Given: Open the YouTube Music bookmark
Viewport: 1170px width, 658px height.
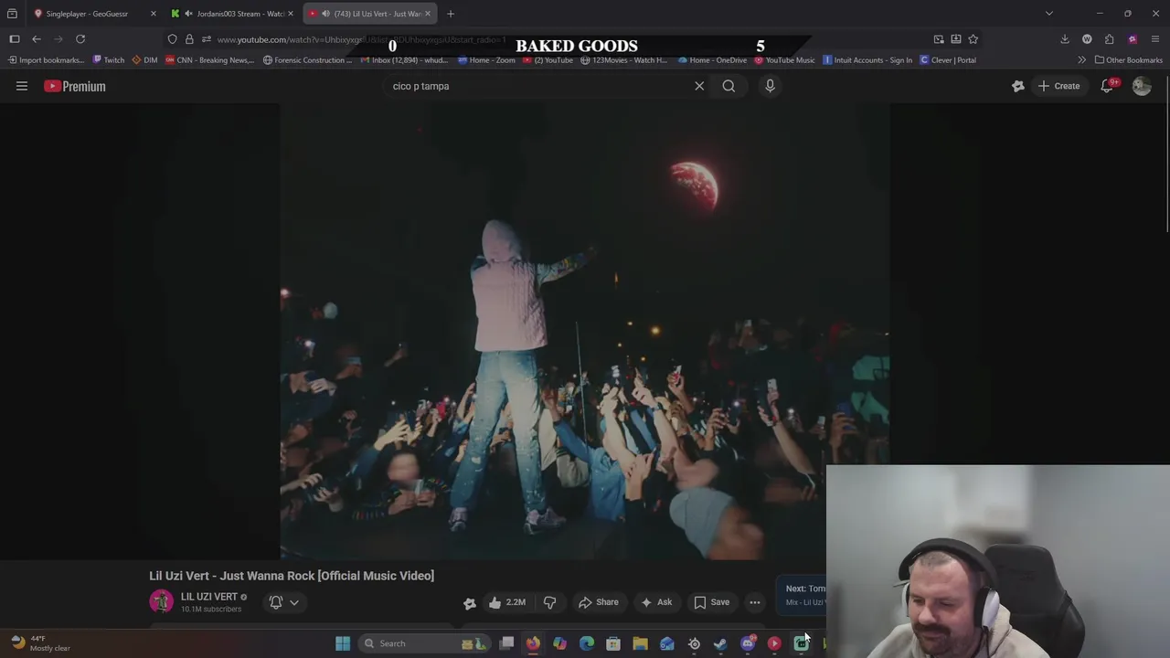Looking at the screenshot, I should pyautogui.click(x=784, y=60).
